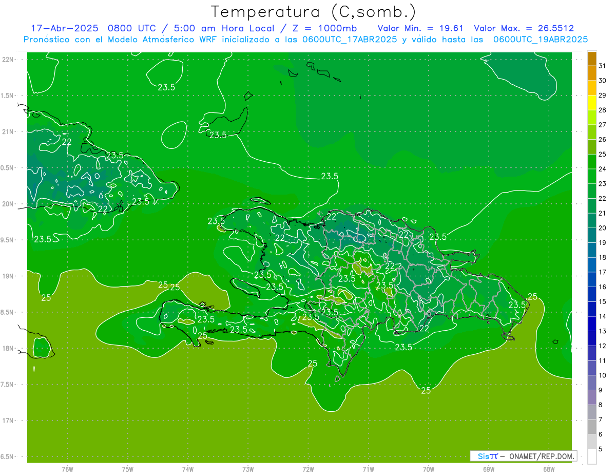Click the colorbar scale value '19'
The width and height of the screenshot is (616, 476).
603,243
